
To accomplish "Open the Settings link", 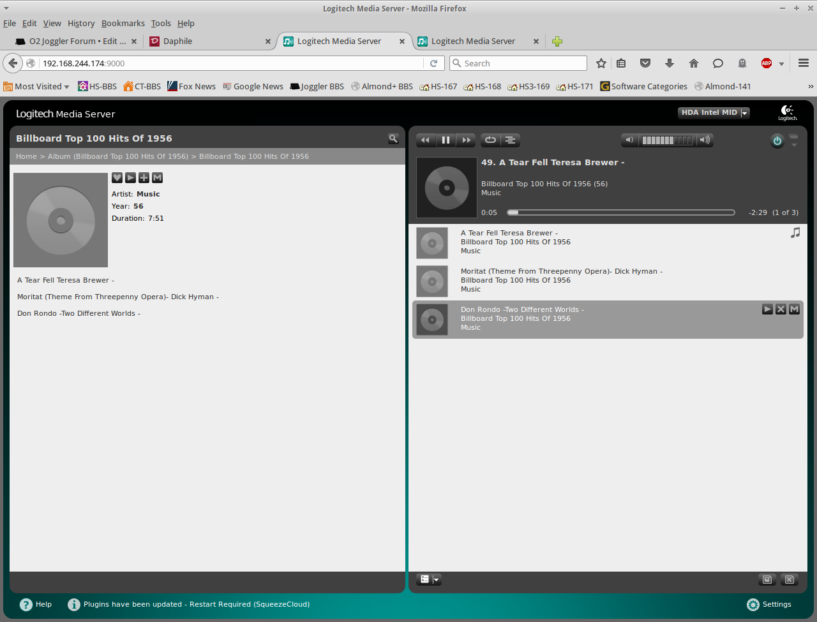I will coord(769,604).
